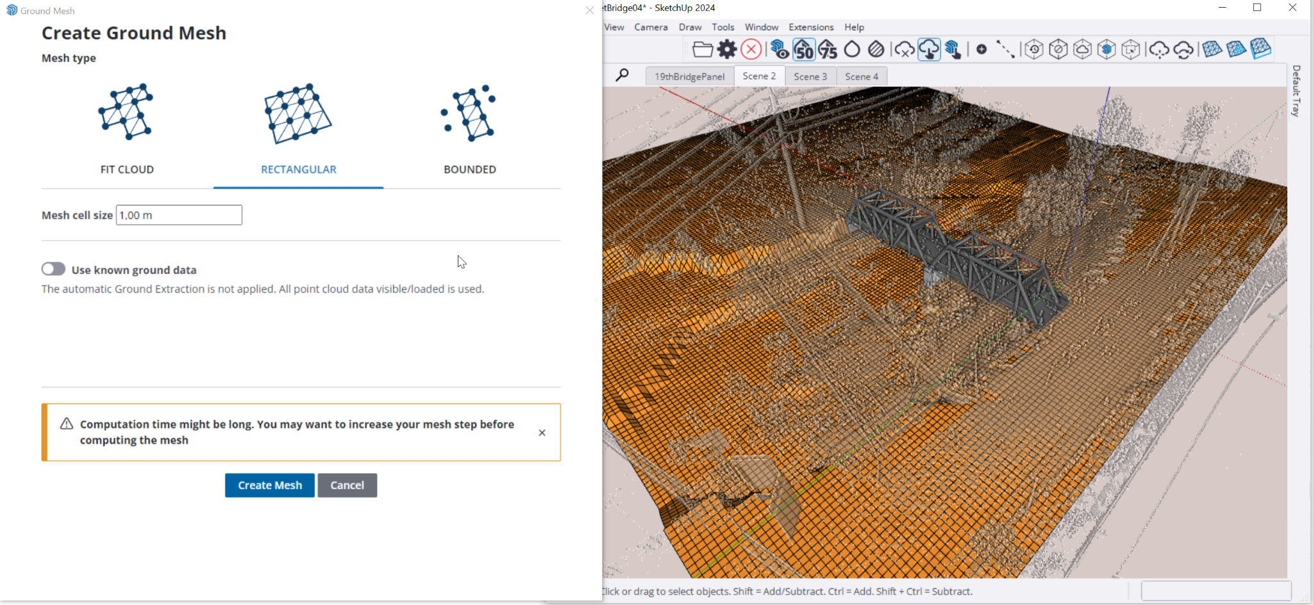This screenshot has height=605, width=1313.
Task: Toggle Use known ground data switch
Action: point(54,269)
